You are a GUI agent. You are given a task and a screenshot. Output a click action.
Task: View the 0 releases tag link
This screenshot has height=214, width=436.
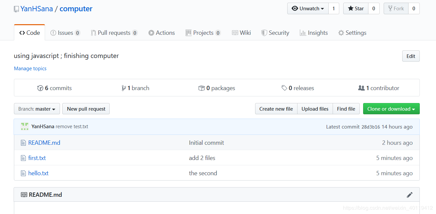click(x=298, y=88)
